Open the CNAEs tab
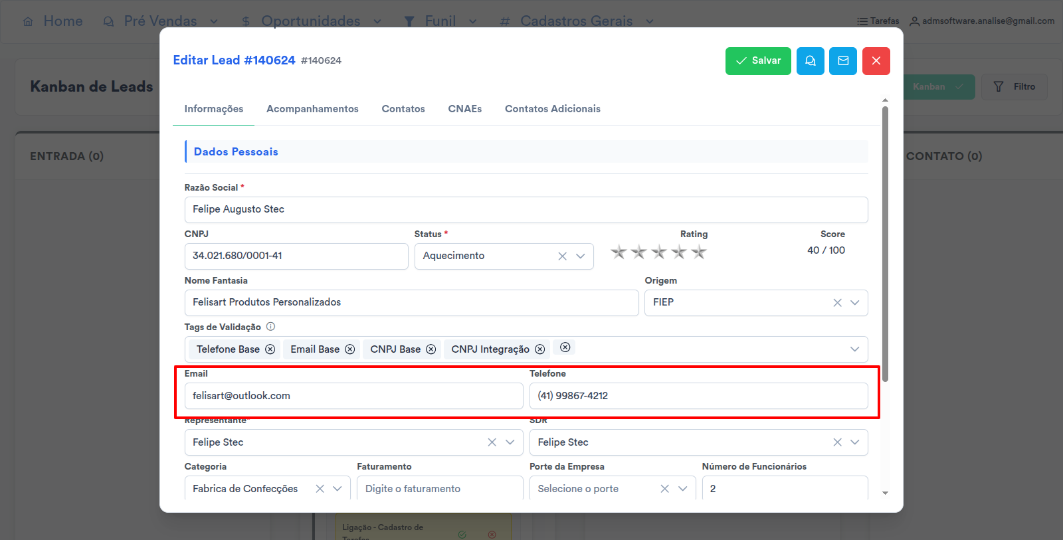 point(464,109)
